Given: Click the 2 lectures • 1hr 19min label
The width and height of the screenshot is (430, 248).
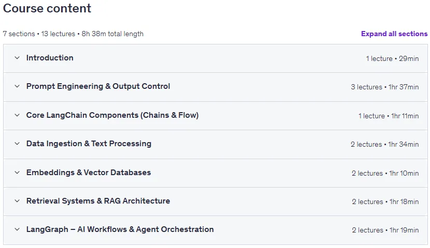Looking at the screenshot, I should point(385,230).
